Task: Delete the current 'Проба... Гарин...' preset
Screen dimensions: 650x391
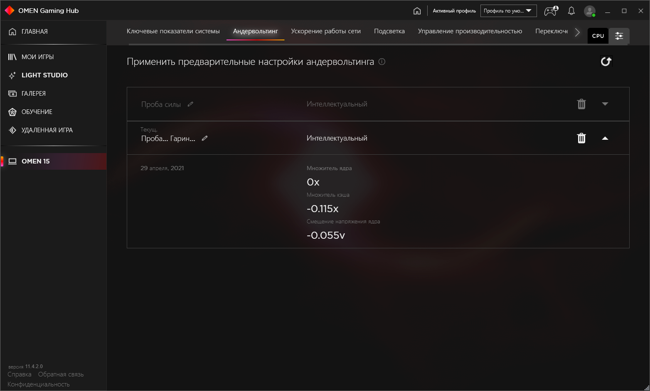Action: coord(581,138)
